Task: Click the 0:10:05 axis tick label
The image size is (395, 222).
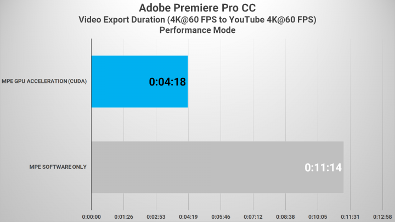Action: coord(318,216)
